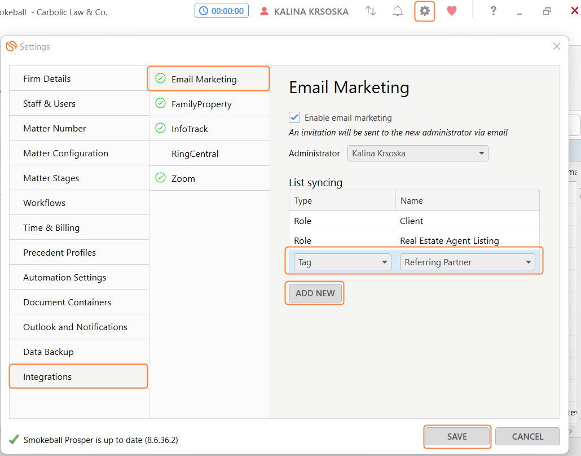
Task: Click the sync arrows icon
Action: click(371, 11)
